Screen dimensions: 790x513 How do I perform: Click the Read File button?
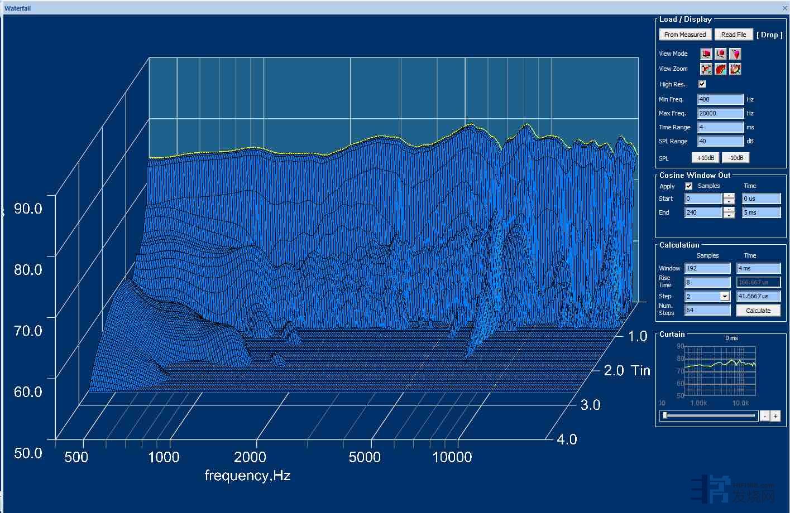pos(733,35)
